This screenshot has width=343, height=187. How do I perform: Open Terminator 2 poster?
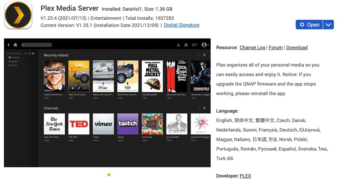(201, 76)
